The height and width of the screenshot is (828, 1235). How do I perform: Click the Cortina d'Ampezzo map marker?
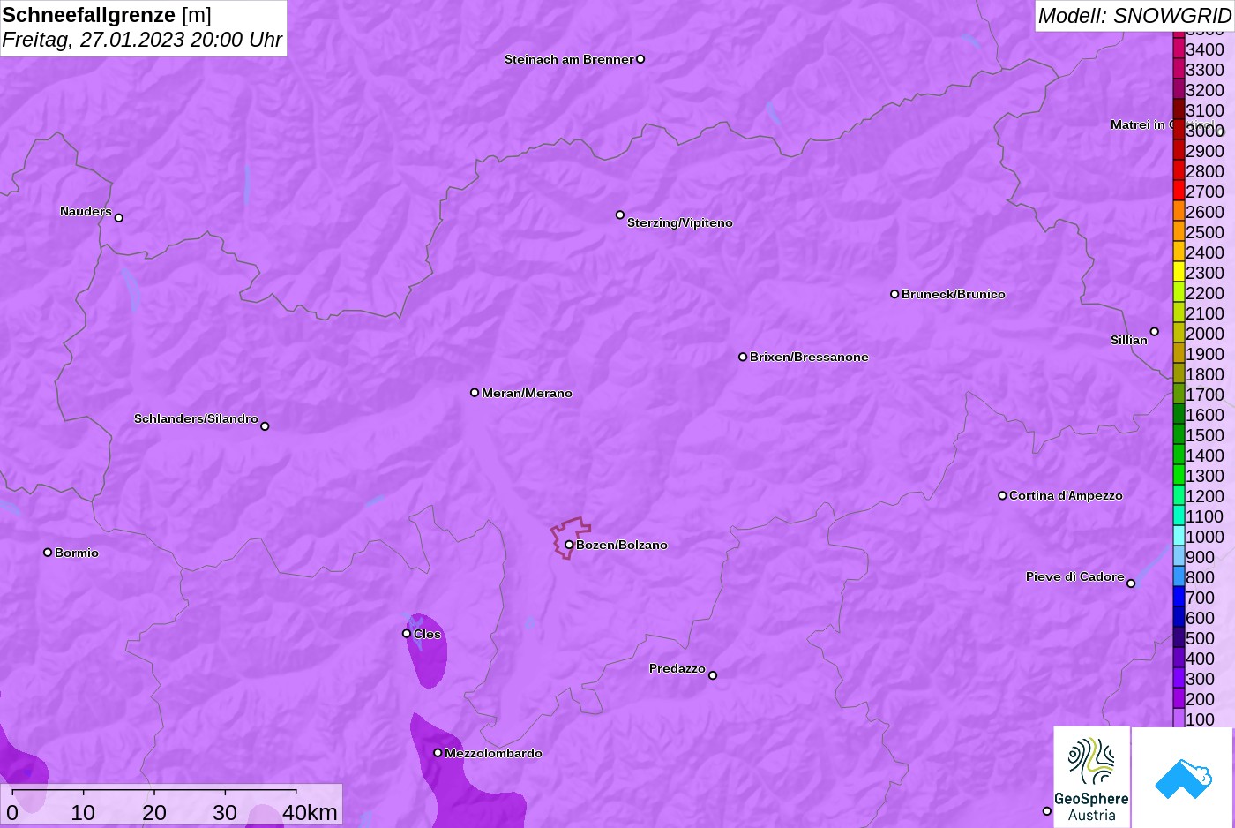pos(1002,495)
